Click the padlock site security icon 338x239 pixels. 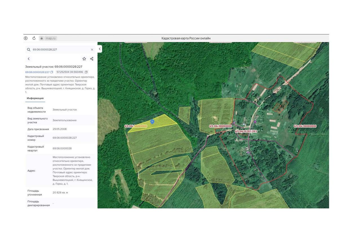point(42,38)
